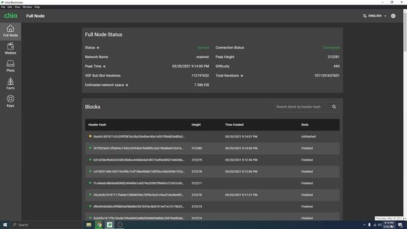Open the Edit menu
Screen dimensions: 407x229
10,7
